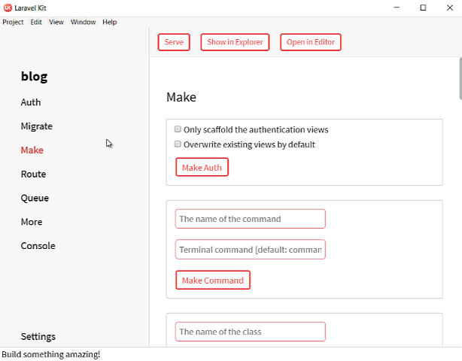
Task: Focus the name of the class field
Action: pos(250,332)
